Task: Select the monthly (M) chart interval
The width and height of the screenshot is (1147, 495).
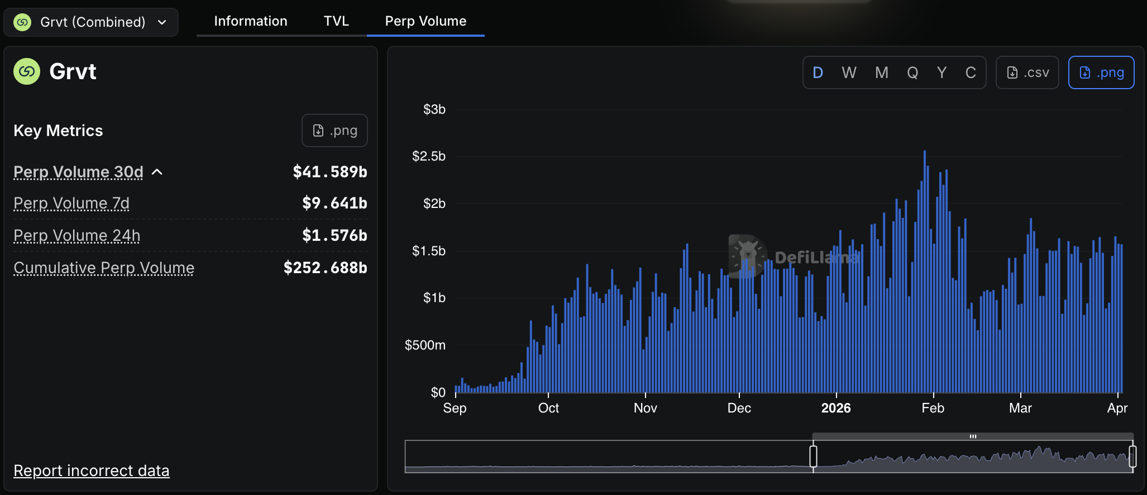Action: tap(882, 72)
